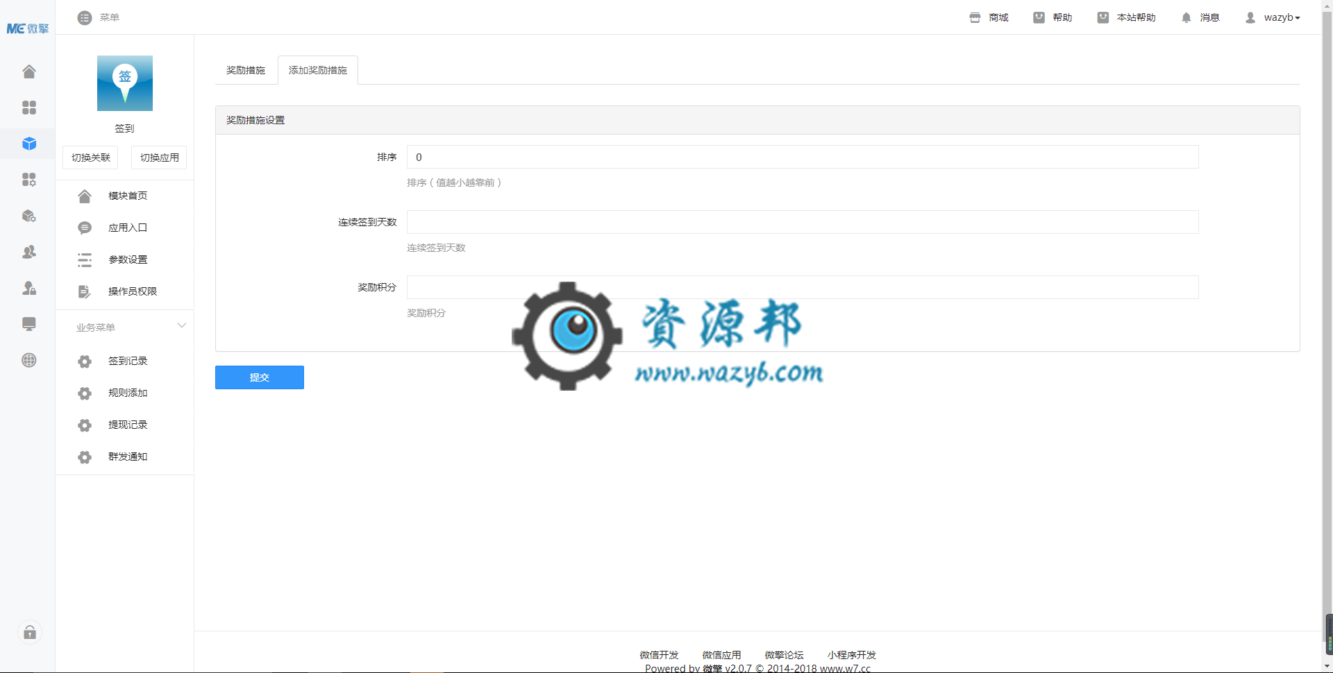Open 本站帮助 in the top bar
1333x673 pixels.
pyautogui.click(x=1126, y=17)
